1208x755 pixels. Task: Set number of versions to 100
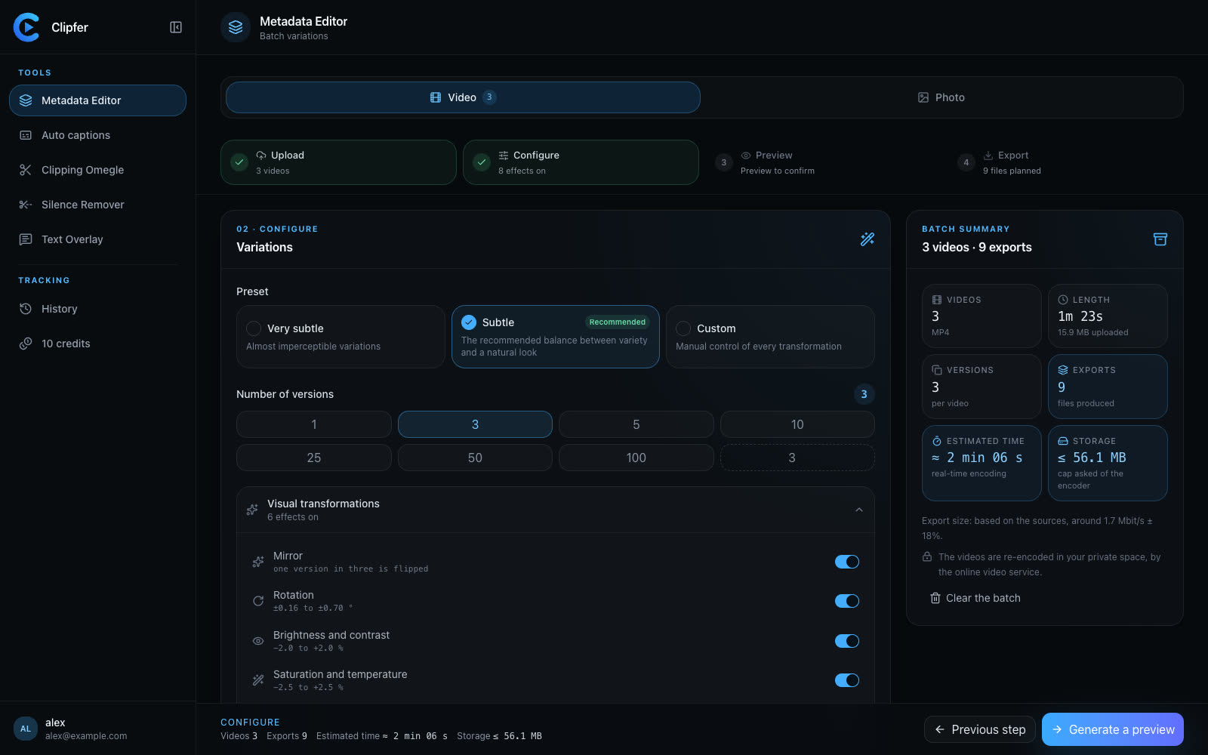pyautogui.click(x=636, y=458)
